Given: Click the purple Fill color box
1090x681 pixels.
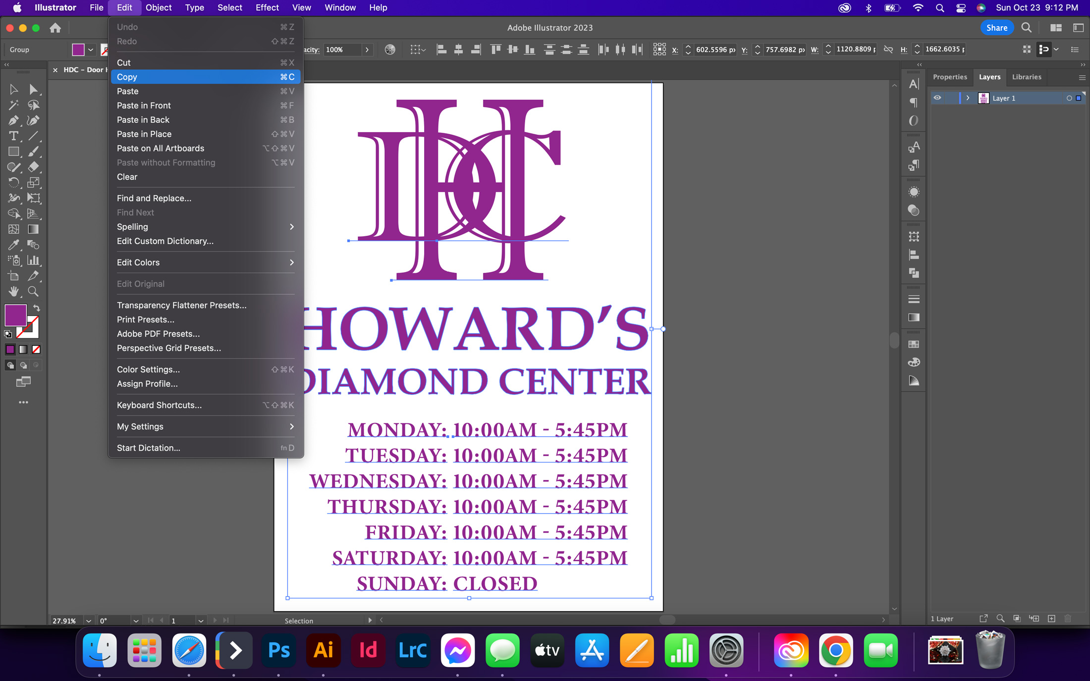Looking at the screenshot, I should [15, 315].
